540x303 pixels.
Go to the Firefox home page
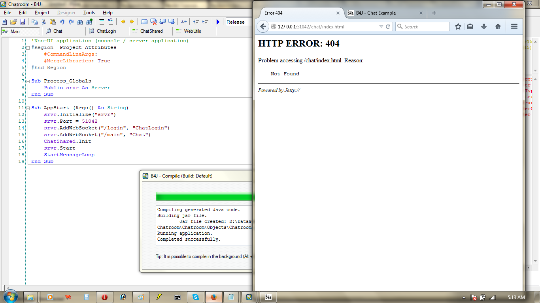(498, 27)
